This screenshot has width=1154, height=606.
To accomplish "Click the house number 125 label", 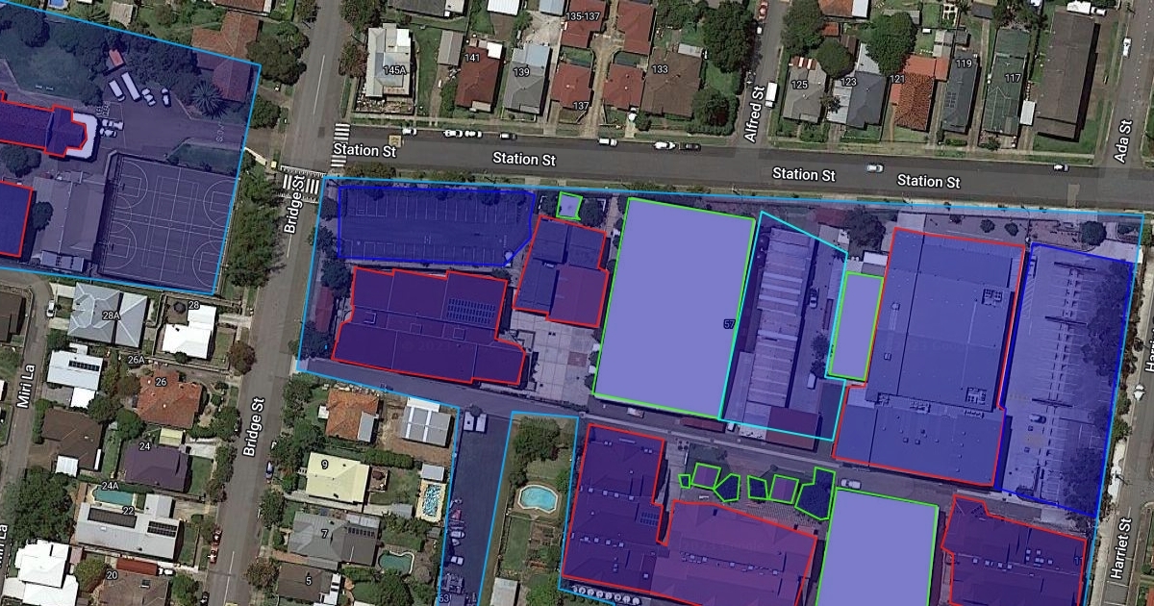I will tap(799, 85).
